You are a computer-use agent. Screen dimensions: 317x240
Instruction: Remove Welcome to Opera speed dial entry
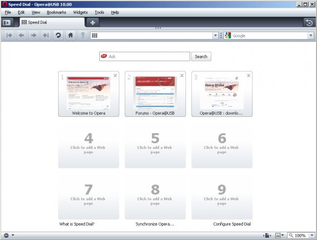(115, 76)
